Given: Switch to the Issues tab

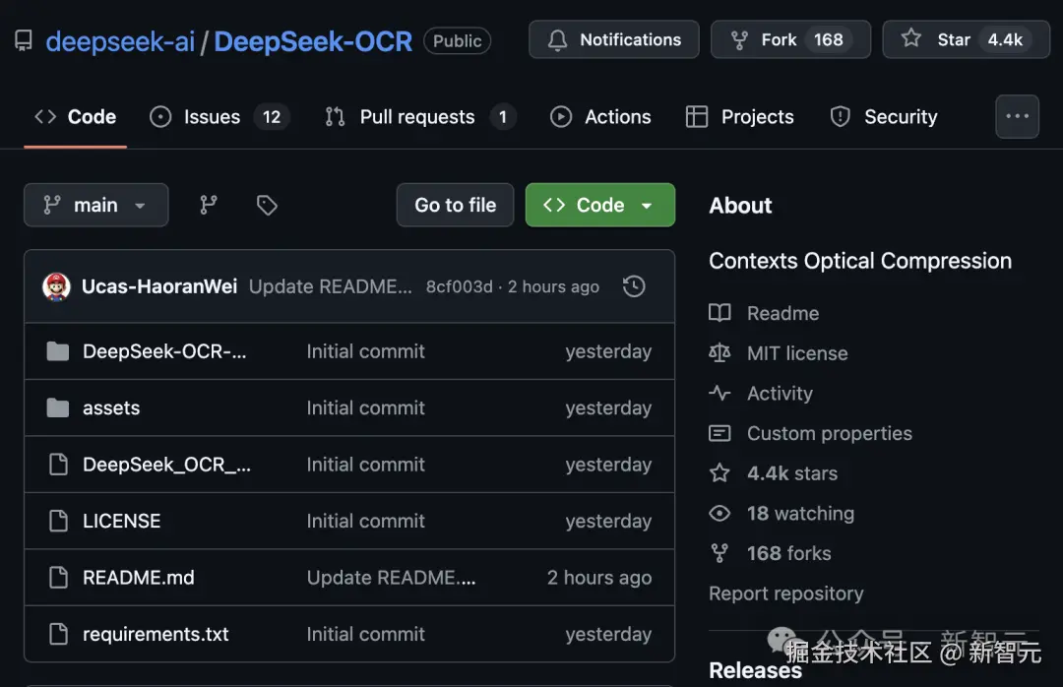Looking at the screenshot, I should click(212, 117).
